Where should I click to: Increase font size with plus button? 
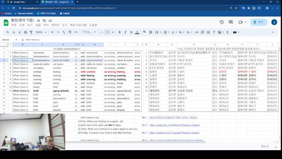coord(113,32)
